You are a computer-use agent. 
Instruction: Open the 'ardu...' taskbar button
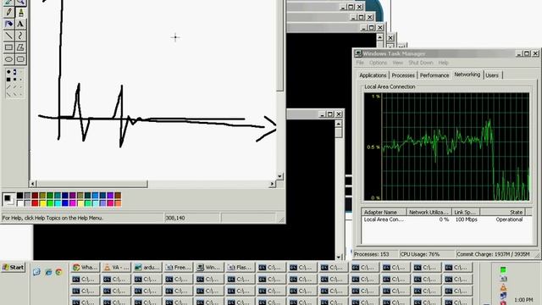click(147, 268)
